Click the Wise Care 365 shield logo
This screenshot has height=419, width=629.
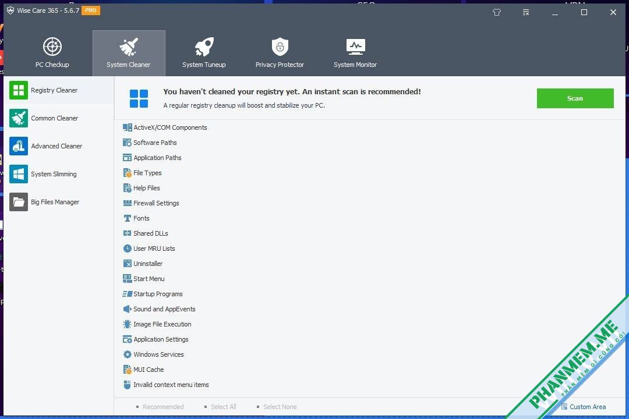[10, 10]
